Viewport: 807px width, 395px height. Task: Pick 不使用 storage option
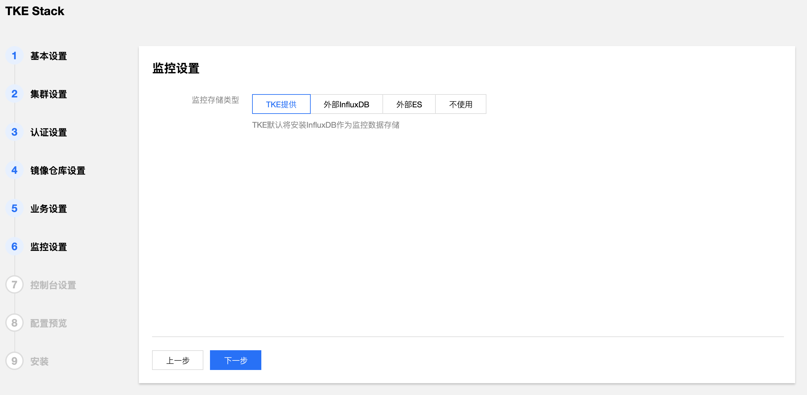460,104
